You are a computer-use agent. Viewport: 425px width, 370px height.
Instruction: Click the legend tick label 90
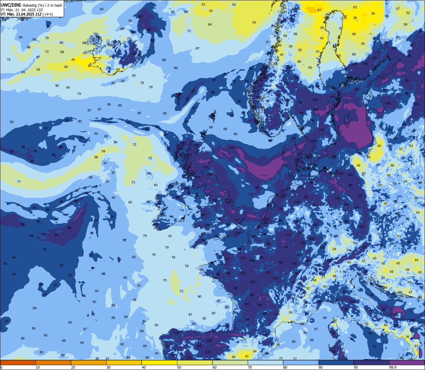point(320,367)
